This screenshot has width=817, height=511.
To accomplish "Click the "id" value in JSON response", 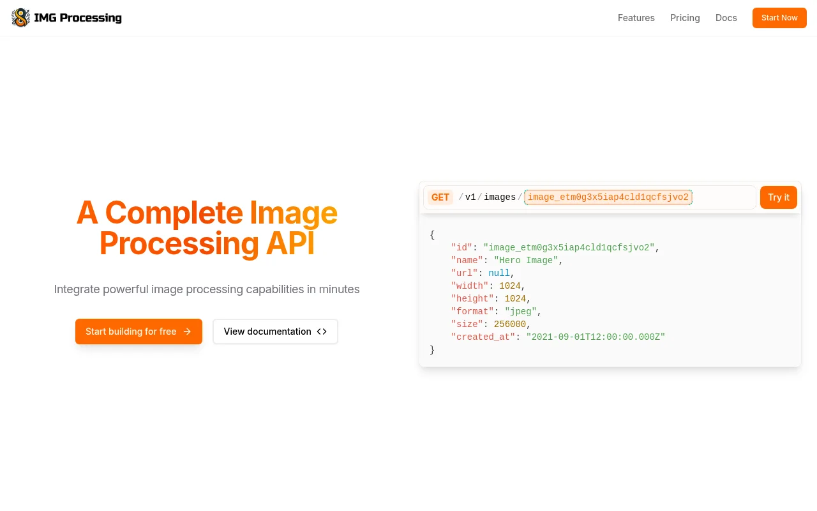I will (x=569, y=248).
